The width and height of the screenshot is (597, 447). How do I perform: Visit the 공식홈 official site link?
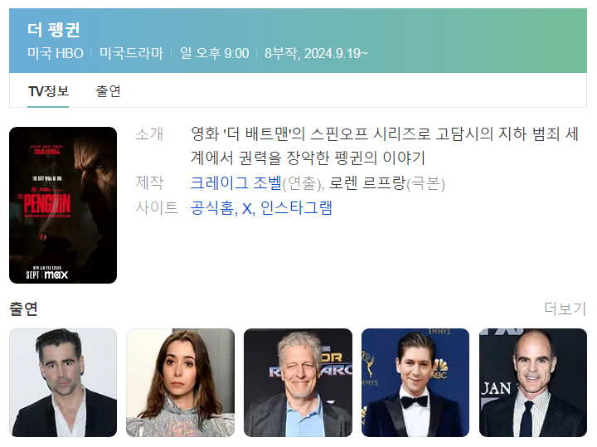(212, 208)
